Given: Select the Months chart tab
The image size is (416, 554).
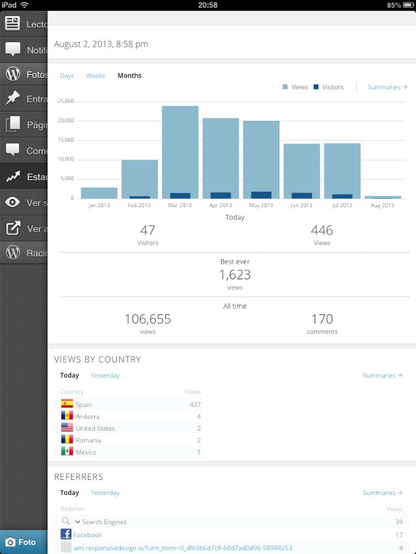Looking at the screenshot, I should 129,75.
